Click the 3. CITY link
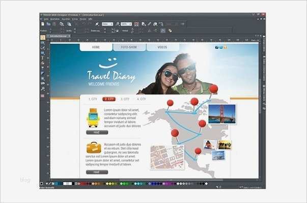This screenshot has width=307, height=203. point(125,99)
